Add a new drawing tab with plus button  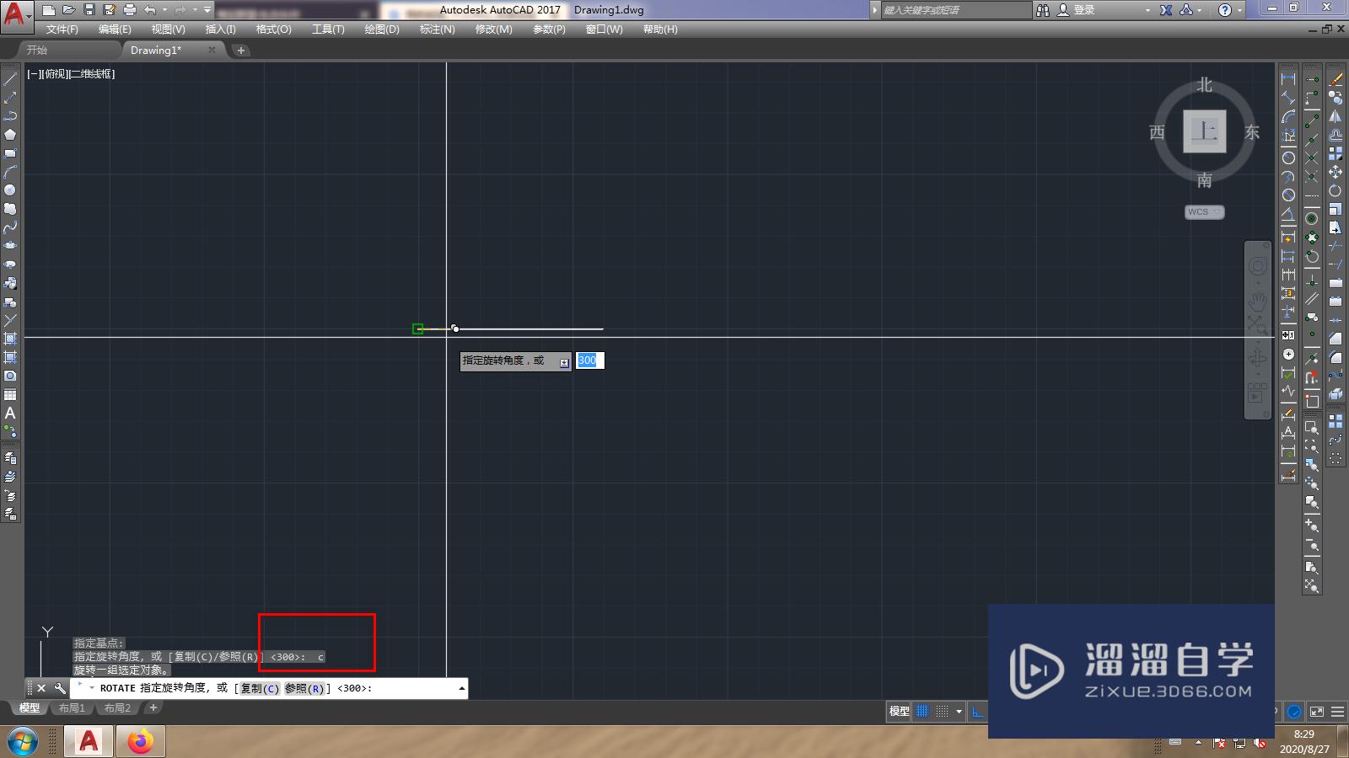click(x=241, y=51)
